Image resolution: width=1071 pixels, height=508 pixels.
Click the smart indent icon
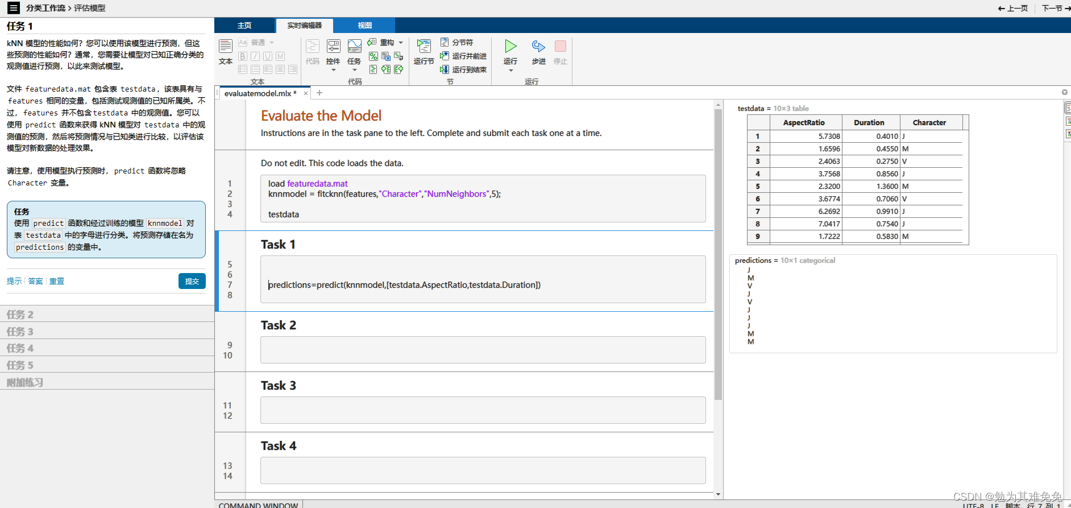pyautogui.click(x=373, y=69)
